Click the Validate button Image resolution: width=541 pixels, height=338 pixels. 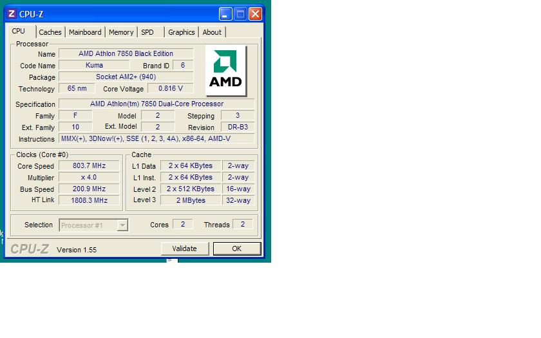click(x=185, y=249)
